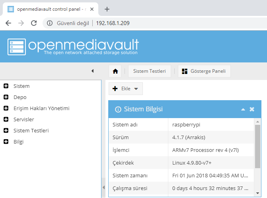Expand Erişim Hakları Yönetimi node
267x198 pixels.
pos(6,108)
